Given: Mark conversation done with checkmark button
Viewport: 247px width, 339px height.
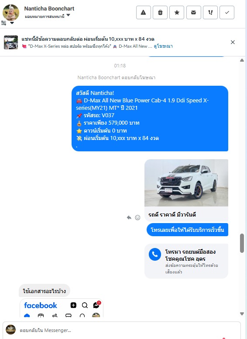Looking at the screenshot, I should [227, 13].
